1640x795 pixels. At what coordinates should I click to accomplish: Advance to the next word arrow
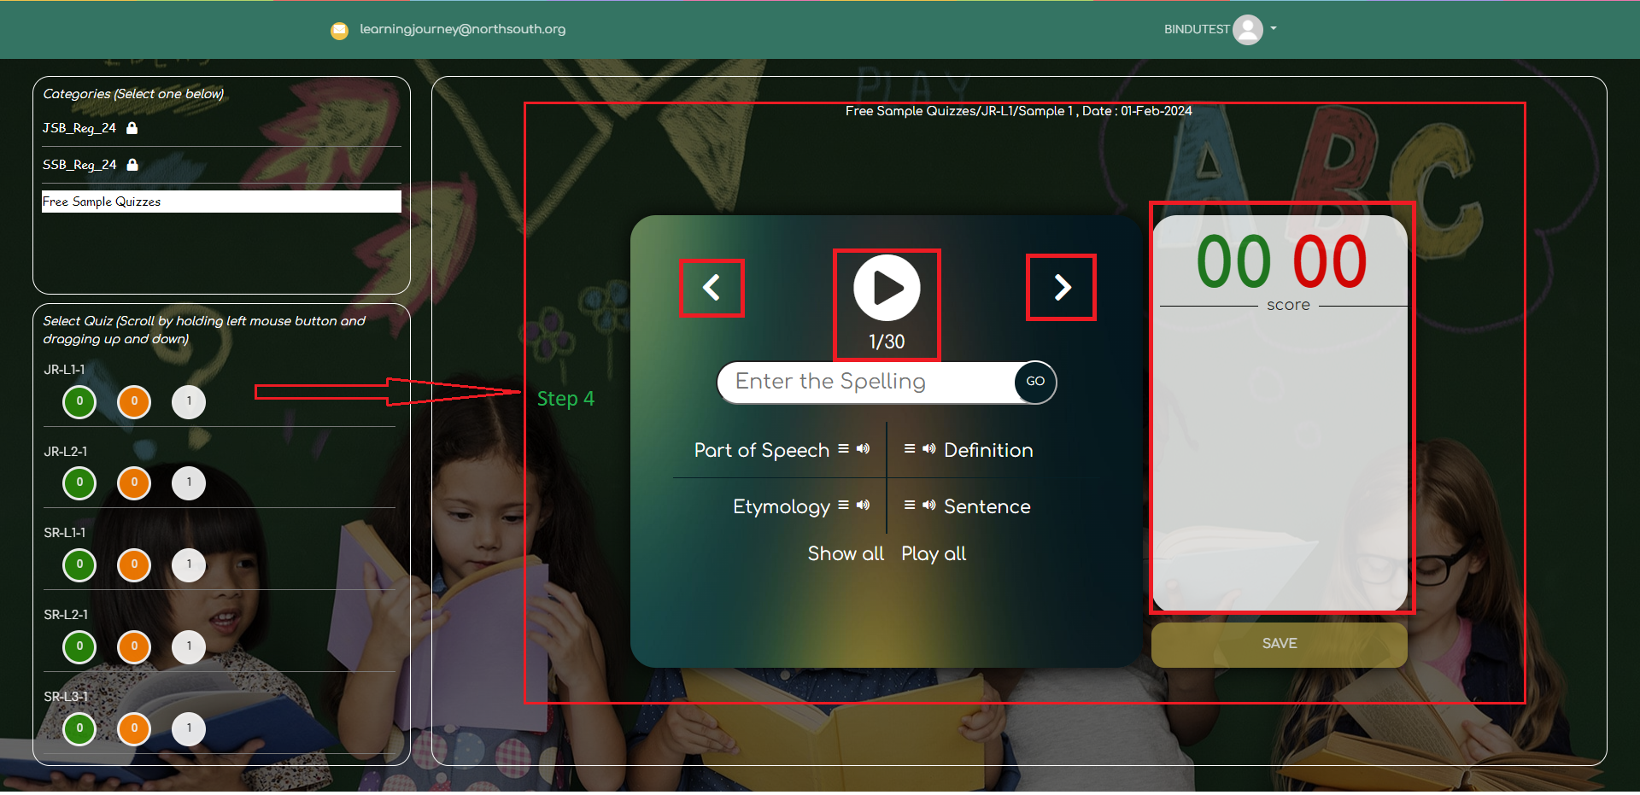pos(1062,288)
